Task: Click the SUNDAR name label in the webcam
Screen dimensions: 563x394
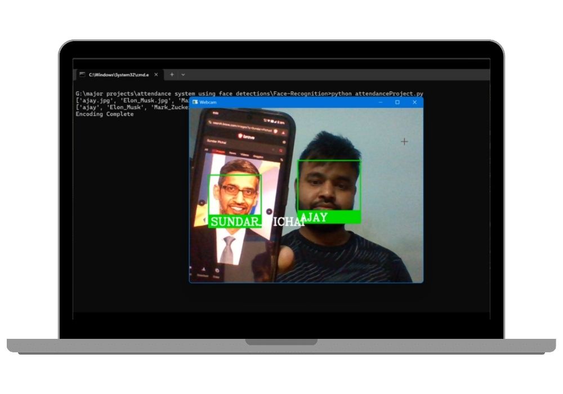Action: coord(235,221)
